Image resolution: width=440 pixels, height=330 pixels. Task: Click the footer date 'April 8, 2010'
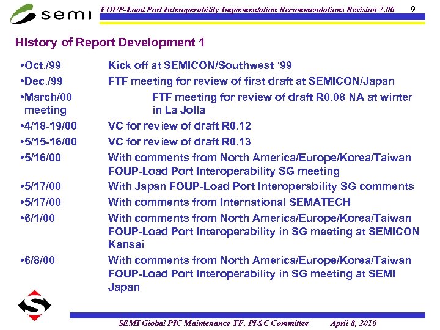(353, 323)
